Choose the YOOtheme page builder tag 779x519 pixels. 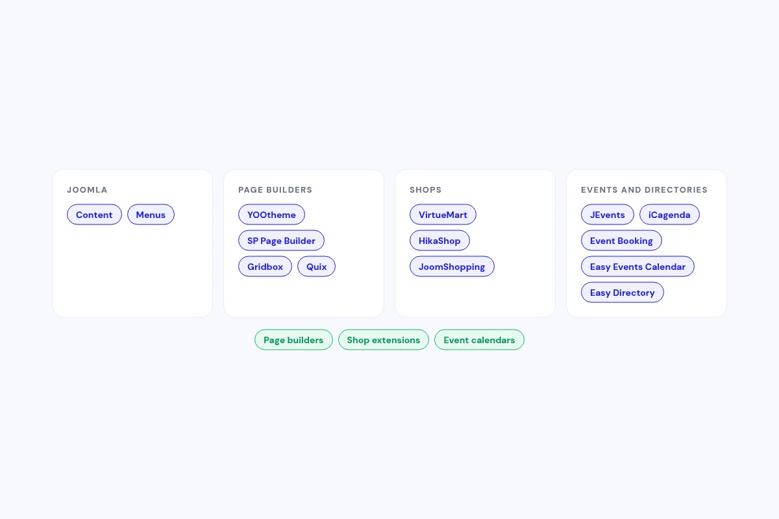click(271, 215)
